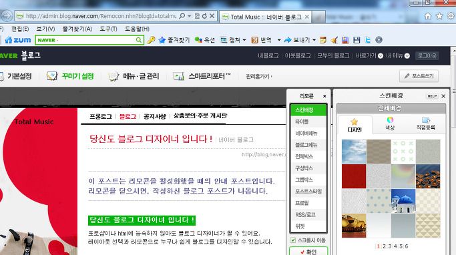
Task: Open the 보기(V) menu
Action: click(x=45, y=29)
